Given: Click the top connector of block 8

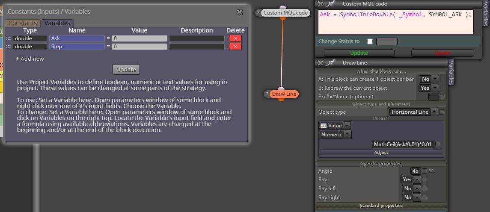Looking at the screenshot, I should [283, 8].
